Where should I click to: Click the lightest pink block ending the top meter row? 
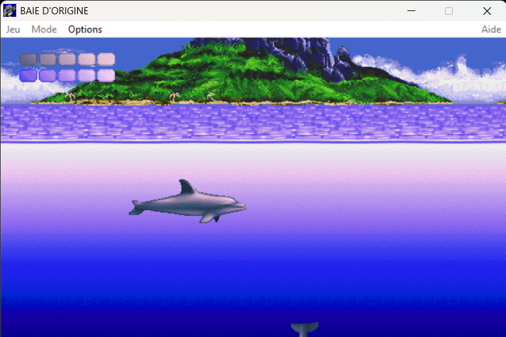(x=106, y=59)
